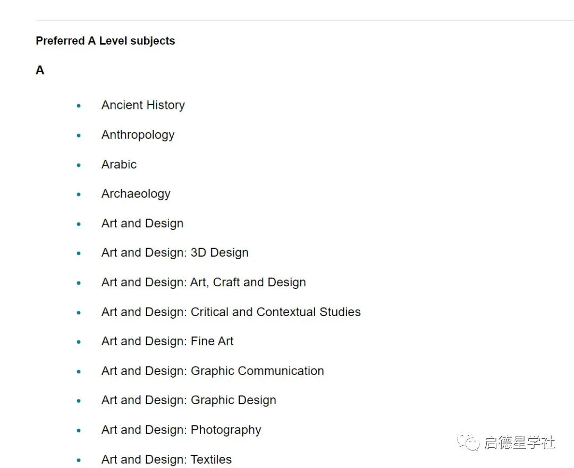Viewport: 574px width, 468px height.
Task: Click the 'Archaeology' list entry
Action: [x=136, y=194]
